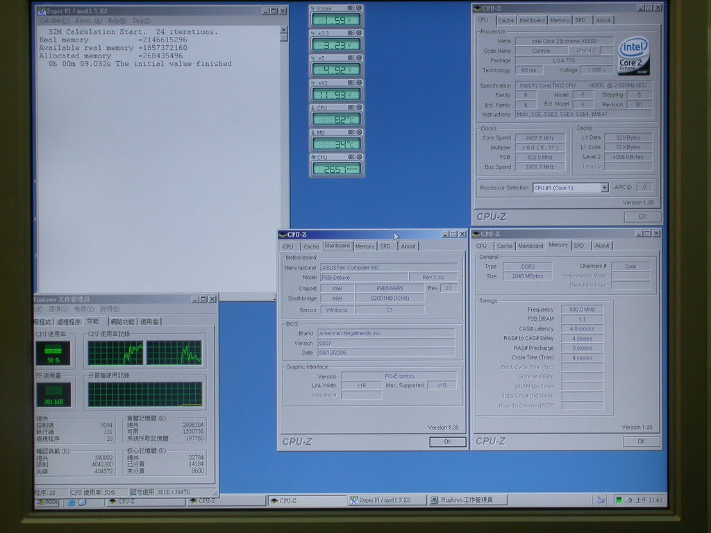This screenshot has width=711, height=533.
Task: Click the 82°C CPU temperature display
Action: click(x=336, y=119)
